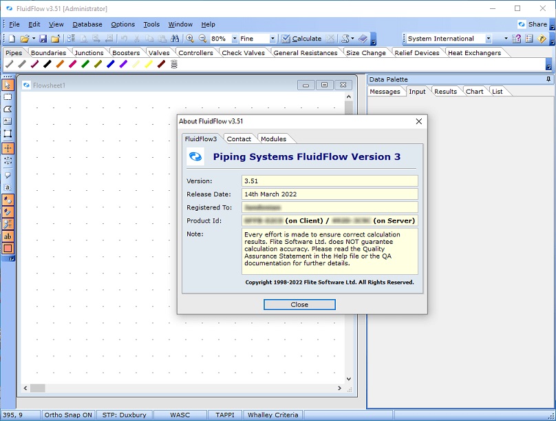Add a text box with left toolbar

point(8,121)
